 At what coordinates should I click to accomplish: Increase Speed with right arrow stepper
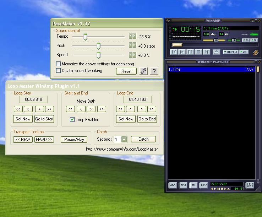coord(134,55)
